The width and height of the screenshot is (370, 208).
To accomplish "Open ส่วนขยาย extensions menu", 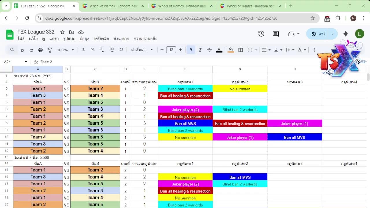I will click(x=121, y=38).
